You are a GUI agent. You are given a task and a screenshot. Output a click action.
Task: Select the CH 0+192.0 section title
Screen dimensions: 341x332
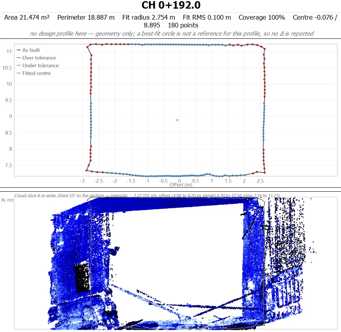click(x=171, y=5)
